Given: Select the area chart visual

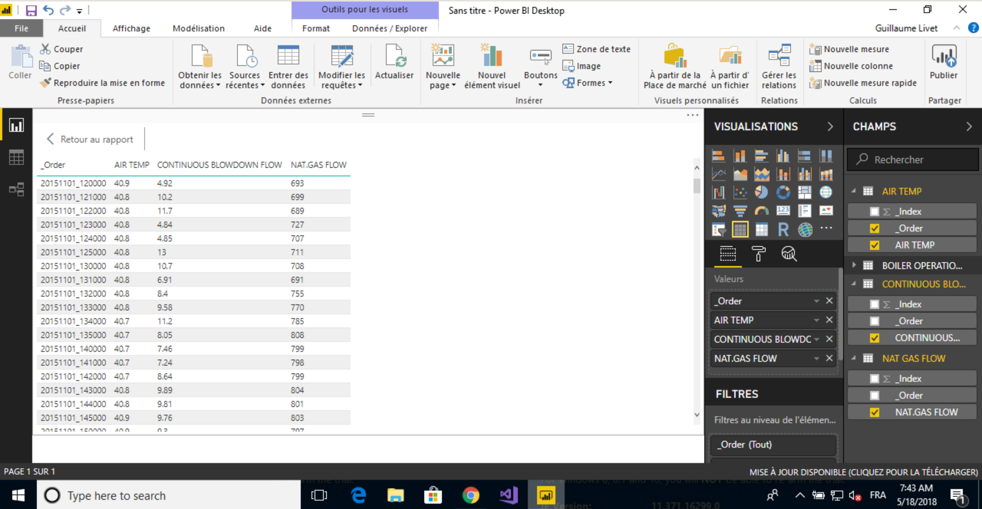Looking at the screenshot, I should 740,174.
